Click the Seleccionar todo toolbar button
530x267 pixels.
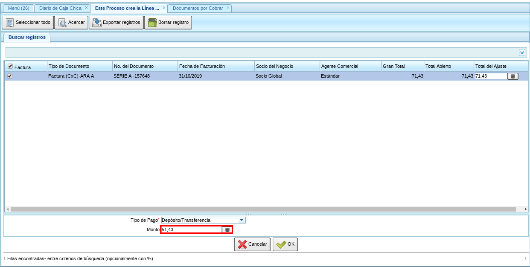point(28,23)
